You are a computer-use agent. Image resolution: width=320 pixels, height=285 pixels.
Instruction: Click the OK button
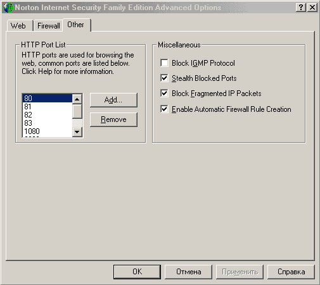(x=137, y=272)
